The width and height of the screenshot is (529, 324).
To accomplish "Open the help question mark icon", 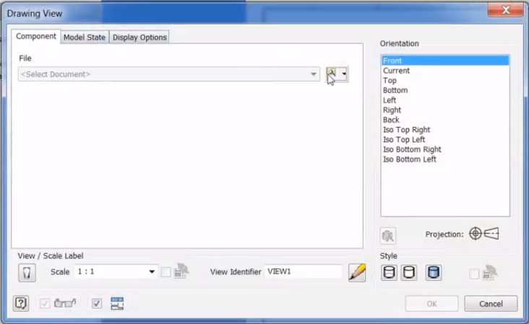I will (21, 304).
